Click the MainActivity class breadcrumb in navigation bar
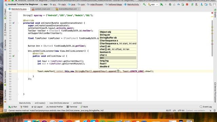The width and height of the screenshot is (217, 122). [132, 4]
